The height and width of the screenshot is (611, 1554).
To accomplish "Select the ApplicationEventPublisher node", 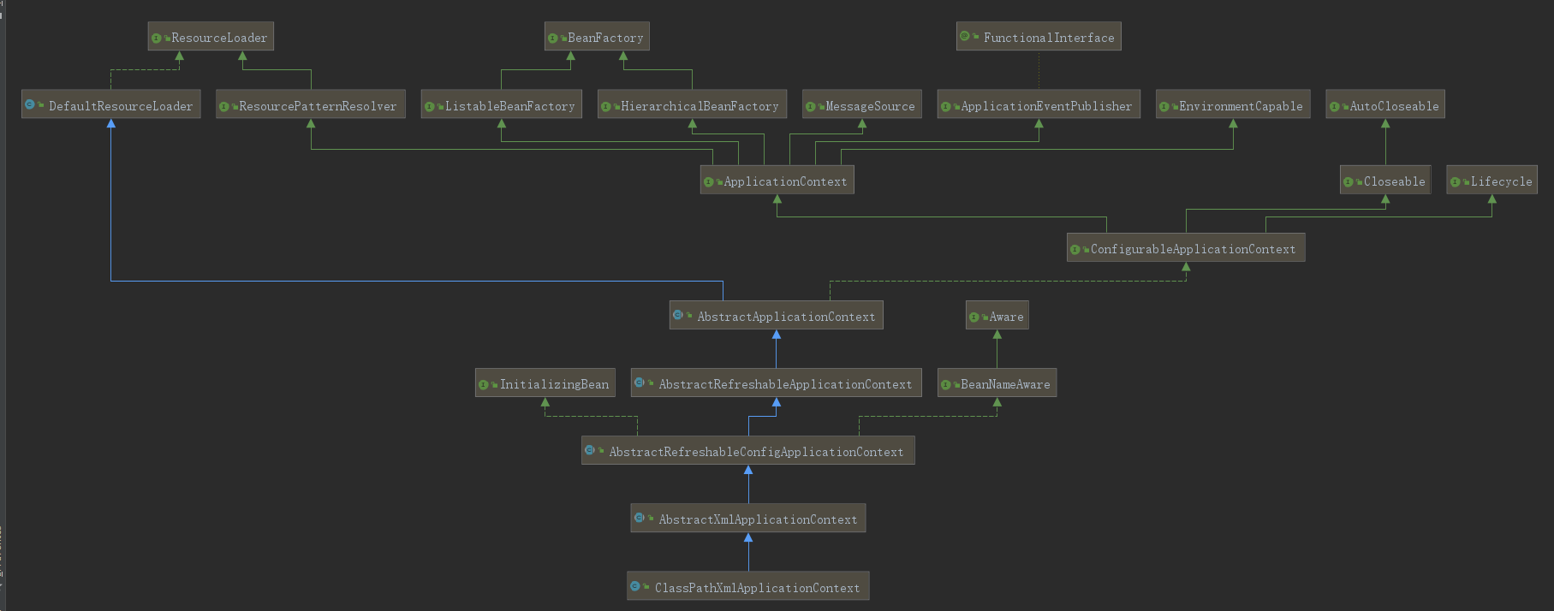I will (x=1039, y=104).
